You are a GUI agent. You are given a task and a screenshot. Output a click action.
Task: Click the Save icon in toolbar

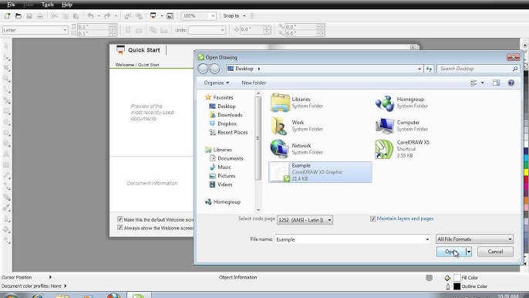click(x=29, y=16)
